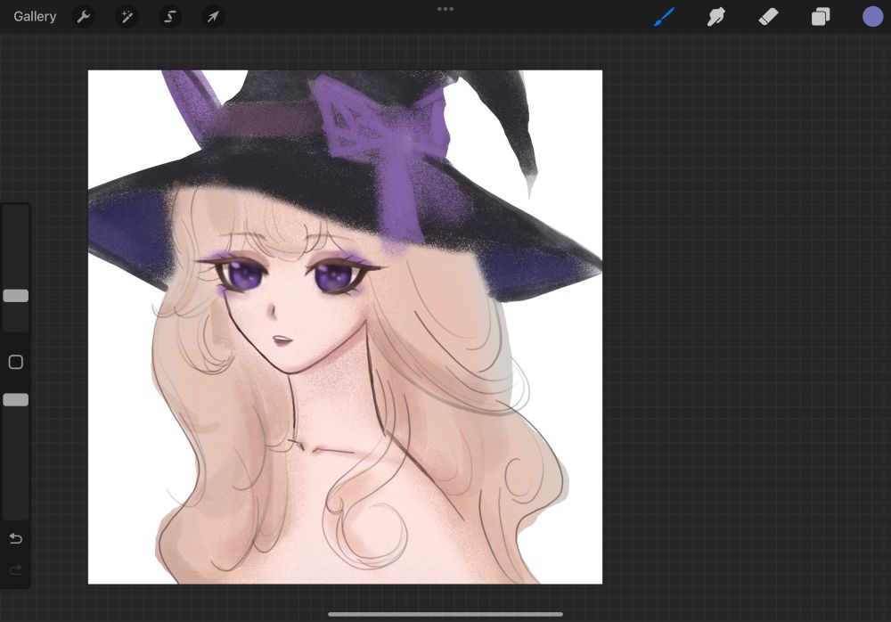Tap the three-dot handle at the top center
Screen dimensions: 891x622
click(445, 9)
